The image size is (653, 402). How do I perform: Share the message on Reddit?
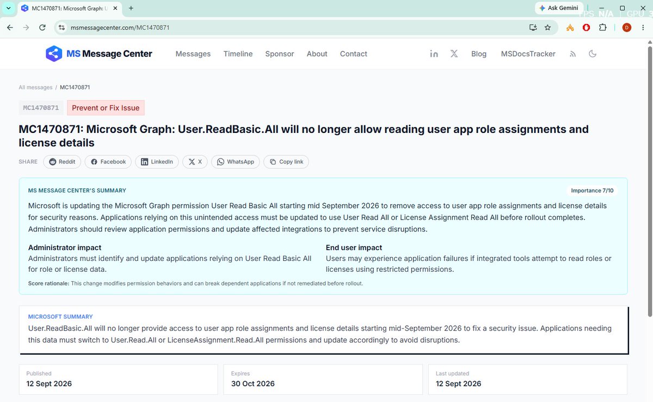[x=62, y=162]
